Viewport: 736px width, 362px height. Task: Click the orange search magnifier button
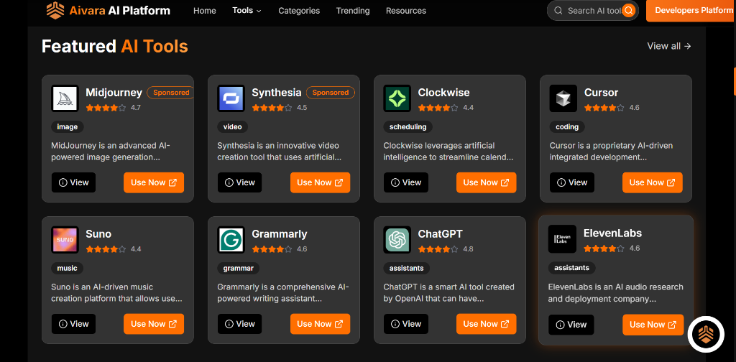coord(628,10)
